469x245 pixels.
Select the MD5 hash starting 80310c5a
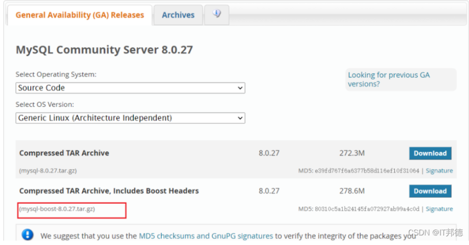367,209
